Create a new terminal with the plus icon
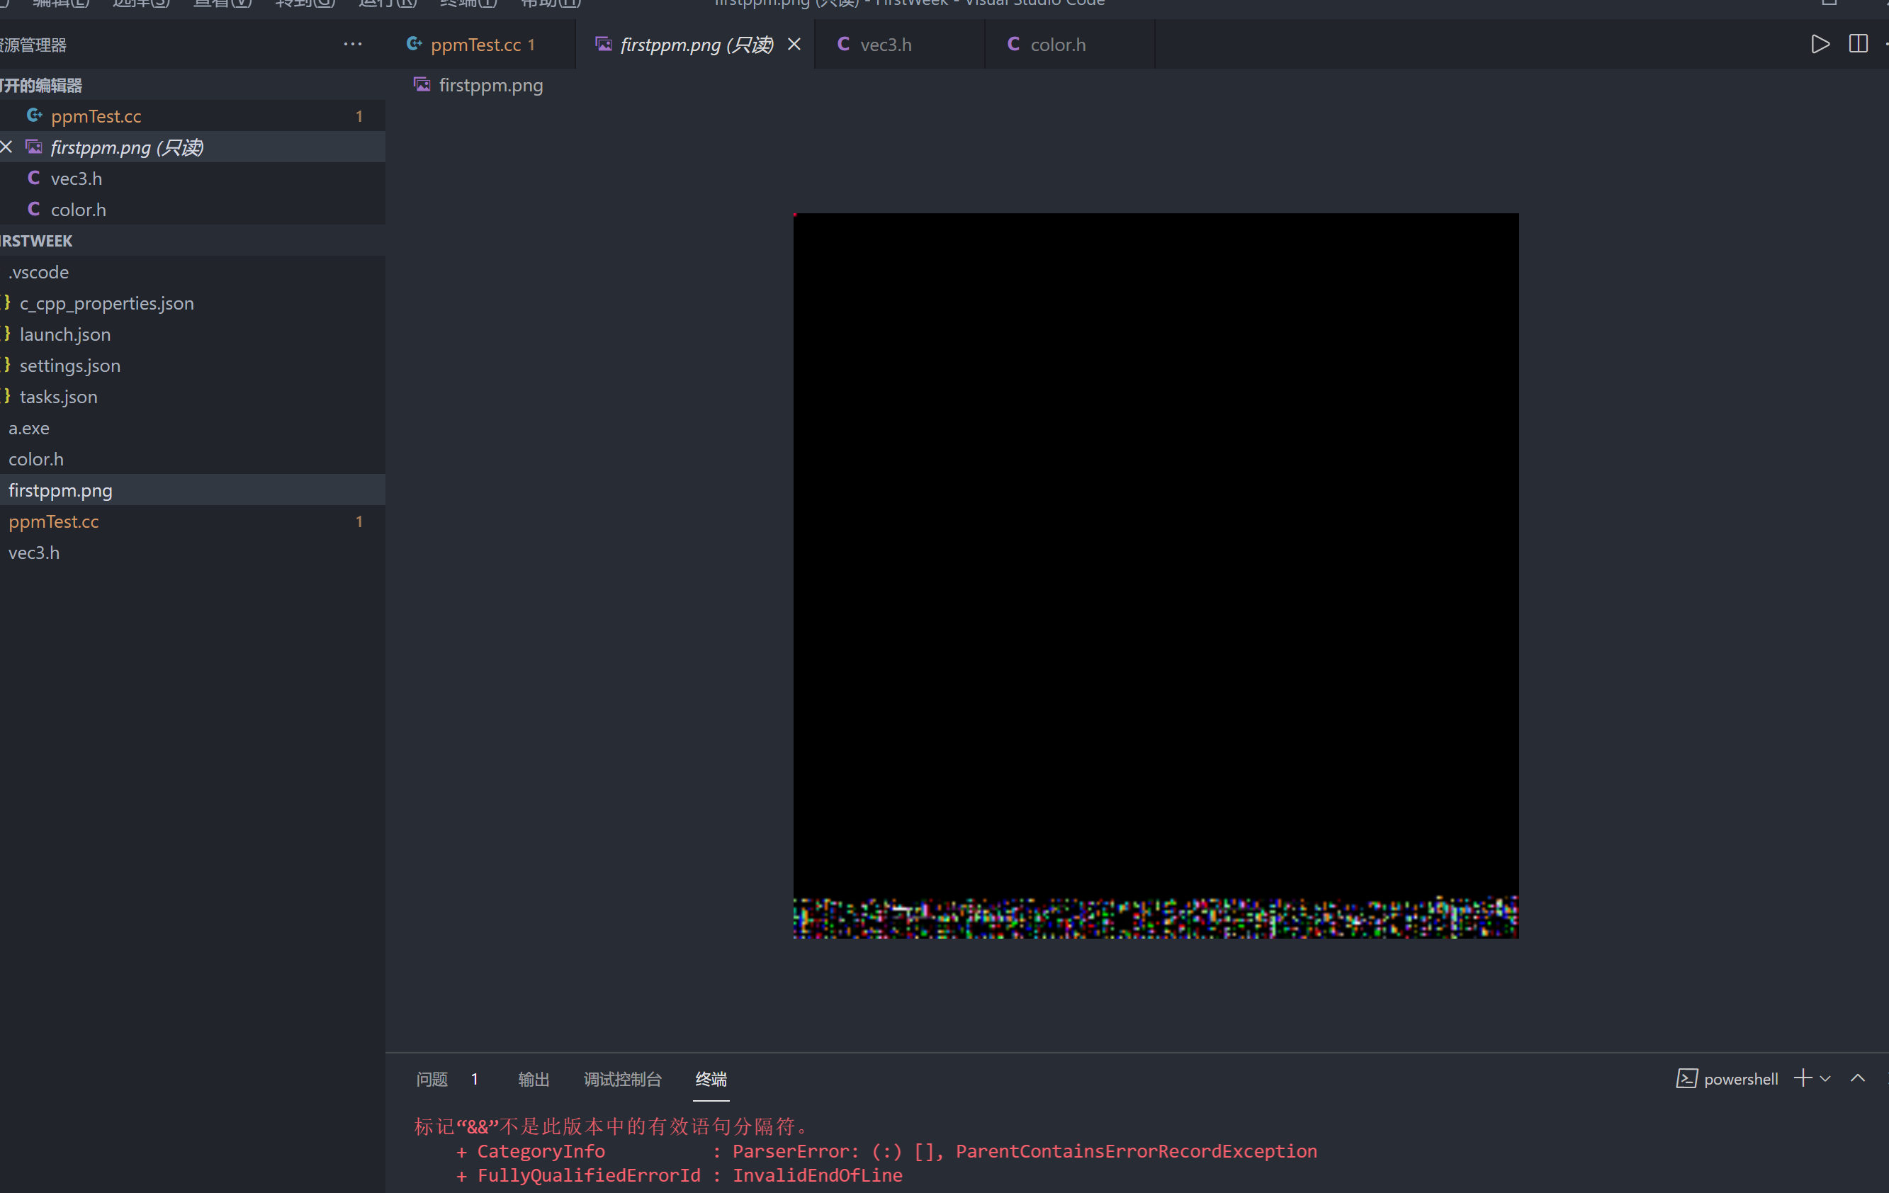The image size is (1889, 1193). pyautogui.click(x=1802, y=1078)
